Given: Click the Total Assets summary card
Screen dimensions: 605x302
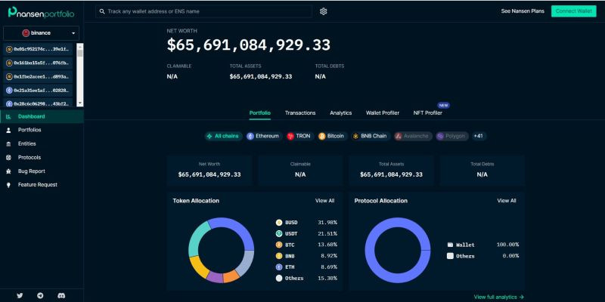Looking at the screenshot, I should [391, 171].
